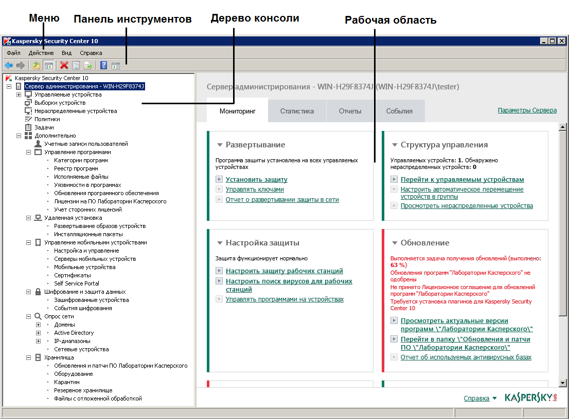
Task: Collapse the Сервер администрирования tree node
Action: tap(9, 87)
